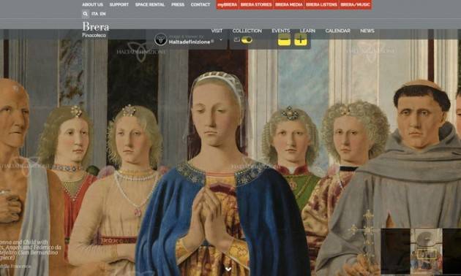Click the down chevron at the bottom of the painting
The width and height of the screenshot is (461, 276).
pos(228,269)
